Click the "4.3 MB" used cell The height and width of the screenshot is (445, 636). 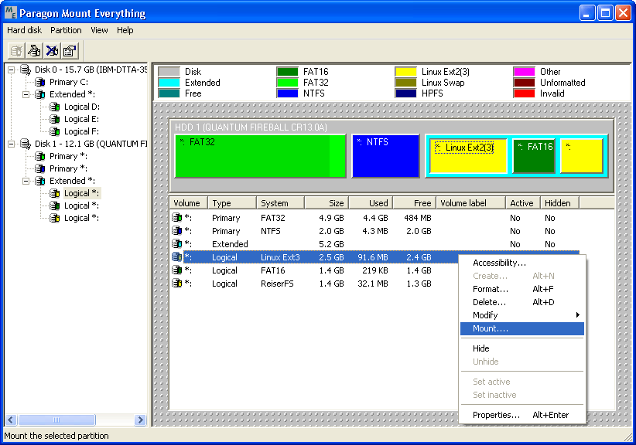(x=373, y=231)
